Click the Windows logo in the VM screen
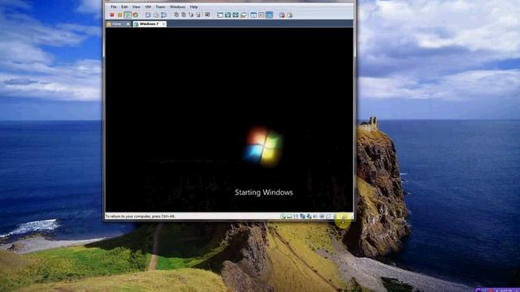520x292 pixels. (263, 146)
